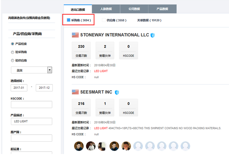
Task: Click the first gray placeholder avatar under SEESMART INC
Action: tap(138, 146)
